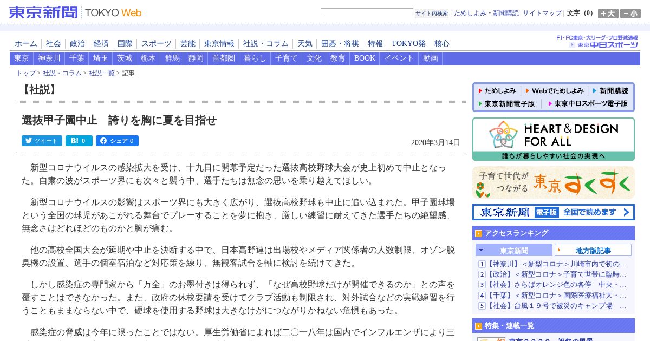Open the 社説・コラム section
Viewport: 650px width, 341px height.
[266, 44]
